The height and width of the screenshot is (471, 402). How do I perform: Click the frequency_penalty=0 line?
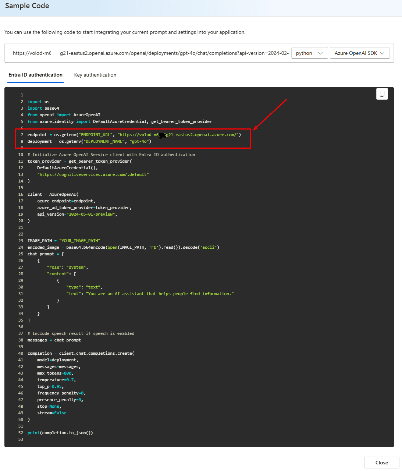(61, 393)
